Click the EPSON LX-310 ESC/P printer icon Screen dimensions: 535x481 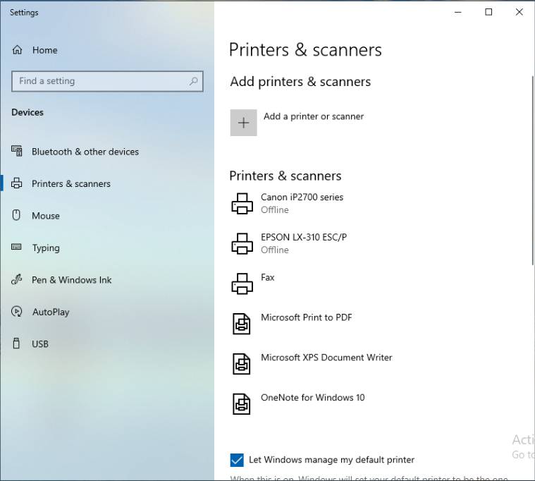pyautogui.click(x=242, y=243)
